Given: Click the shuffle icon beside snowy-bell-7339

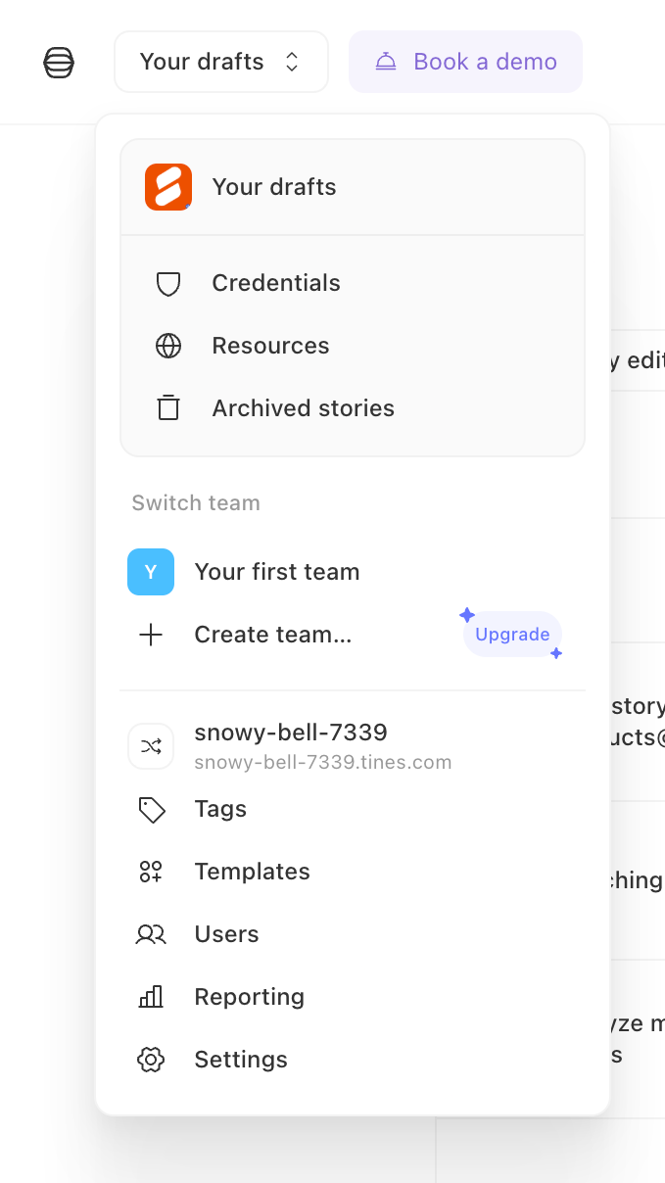Looking at the screenshot, I should [151, 745].
